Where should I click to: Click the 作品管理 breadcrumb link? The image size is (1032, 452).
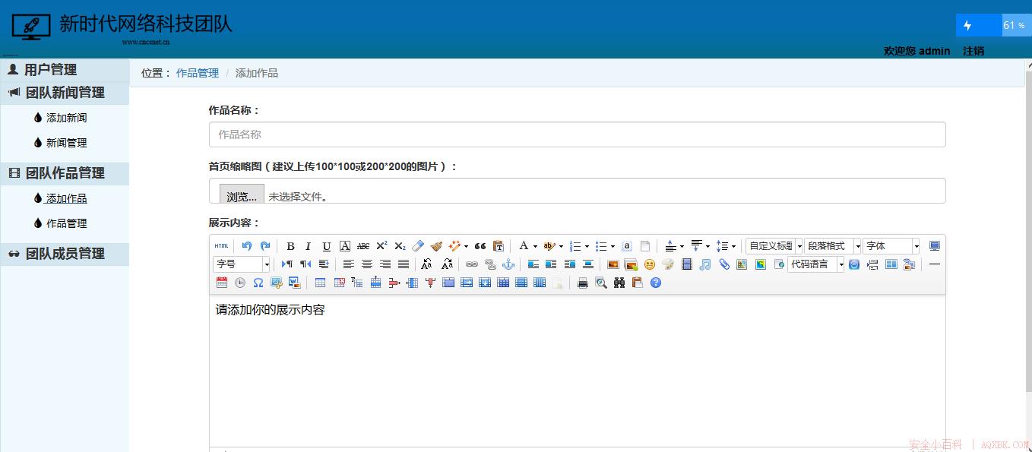pyautogui.click(x=198, y=73)
